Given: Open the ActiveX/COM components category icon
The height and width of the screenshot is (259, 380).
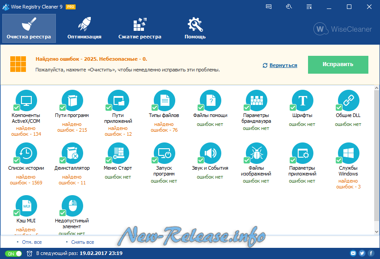Looking at the screenshot, I should click(26, 100).
